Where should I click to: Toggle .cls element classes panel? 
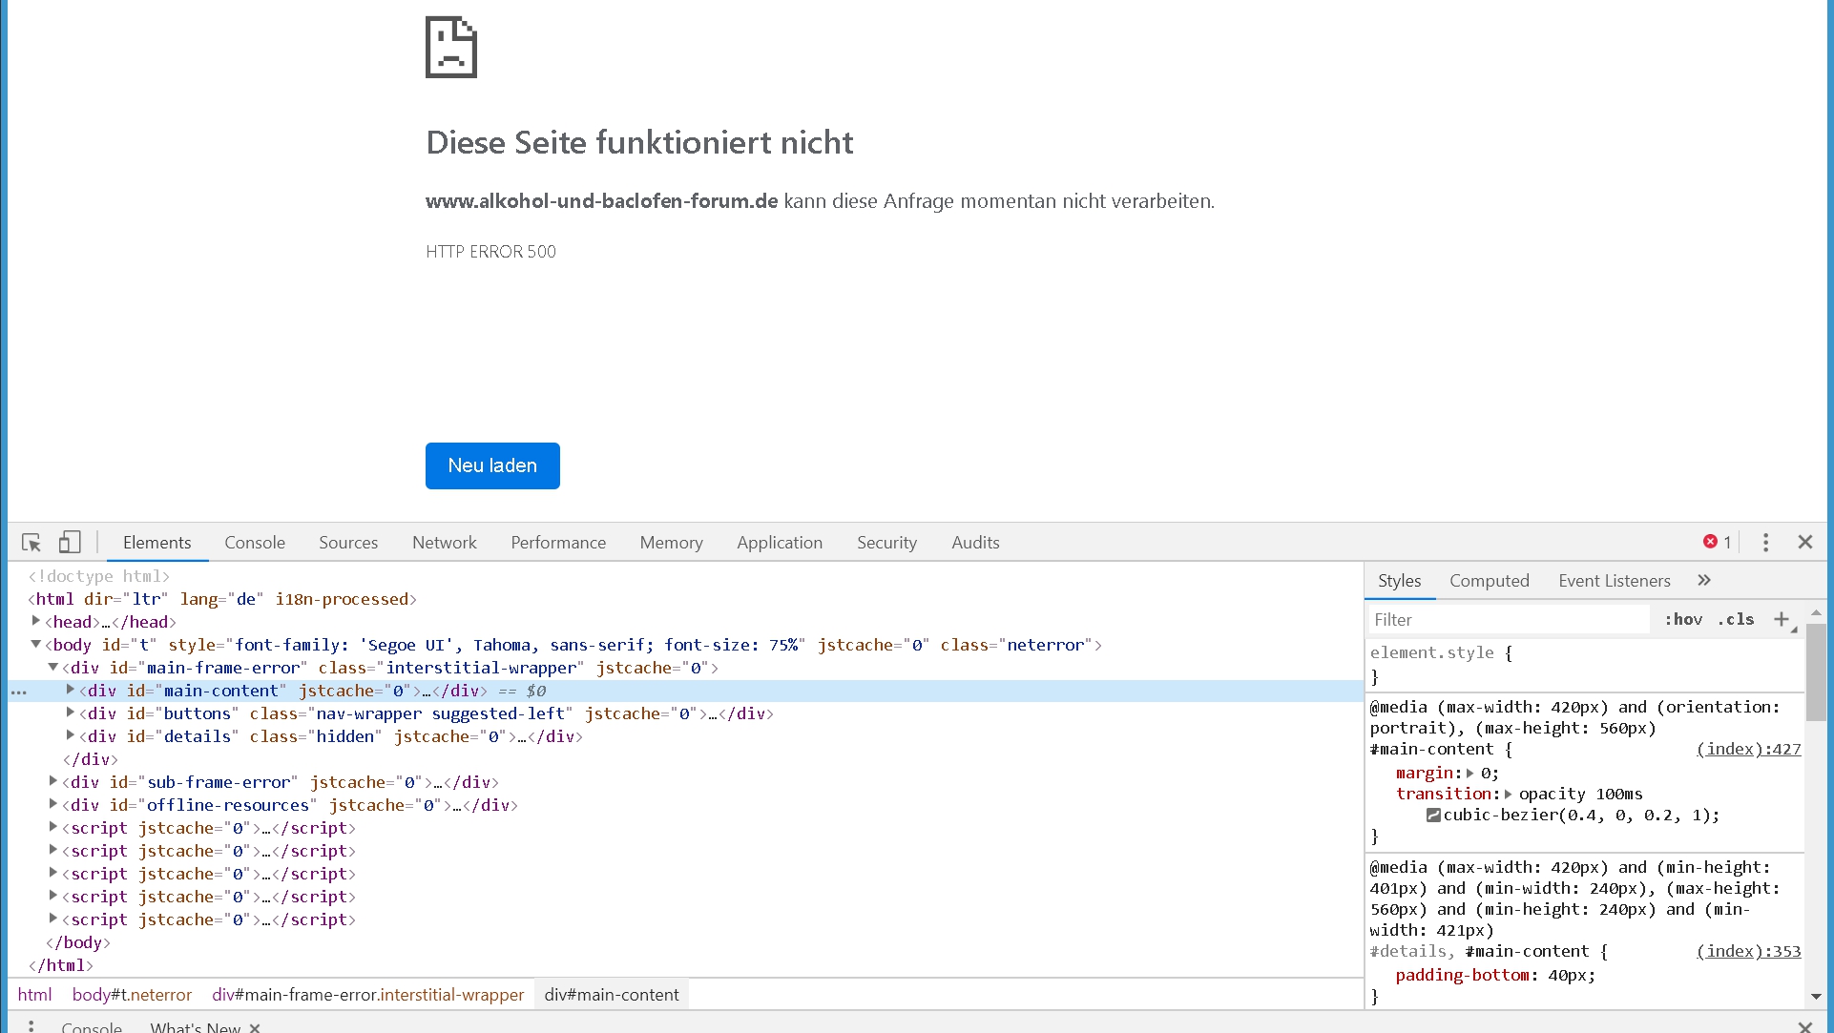click(1736, 619)
